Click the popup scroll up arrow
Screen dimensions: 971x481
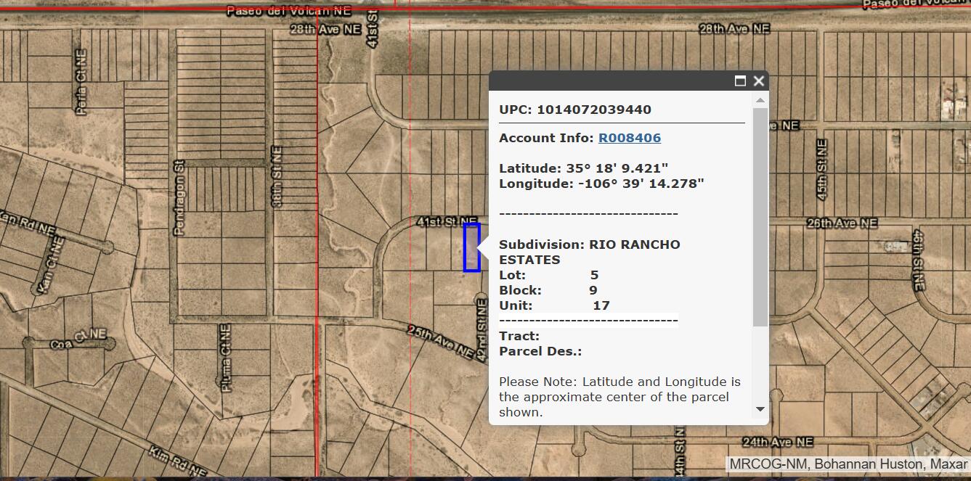point(760,100)
